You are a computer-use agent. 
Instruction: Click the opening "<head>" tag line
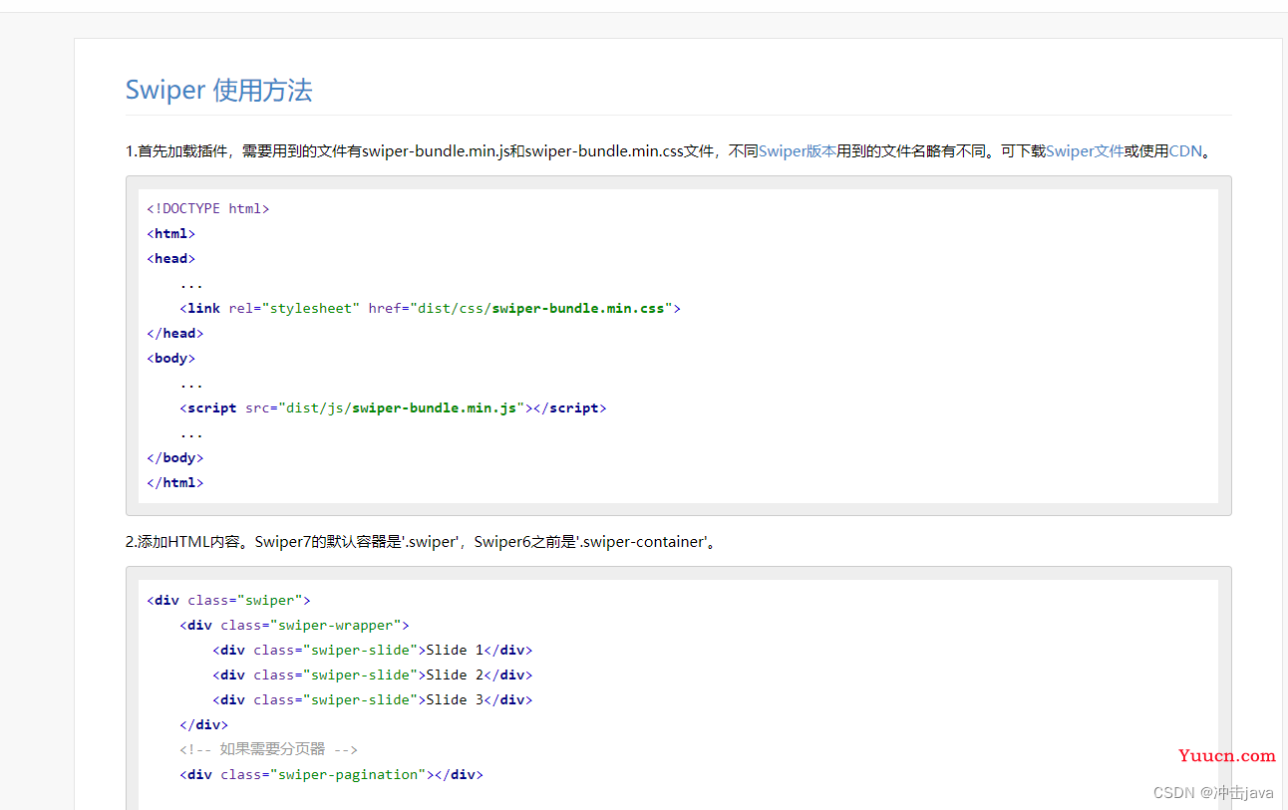tap(170, 258)
